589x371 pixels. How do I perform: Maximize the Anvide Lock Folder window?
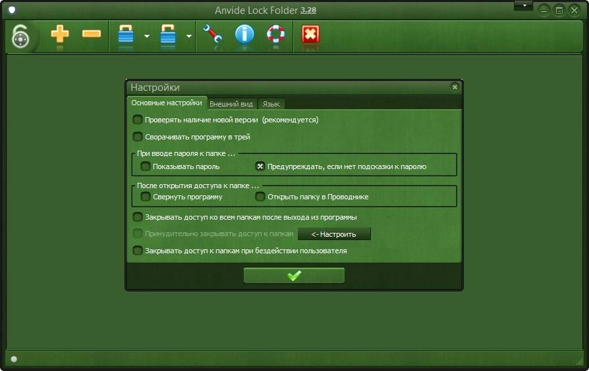tap(559, 11)
